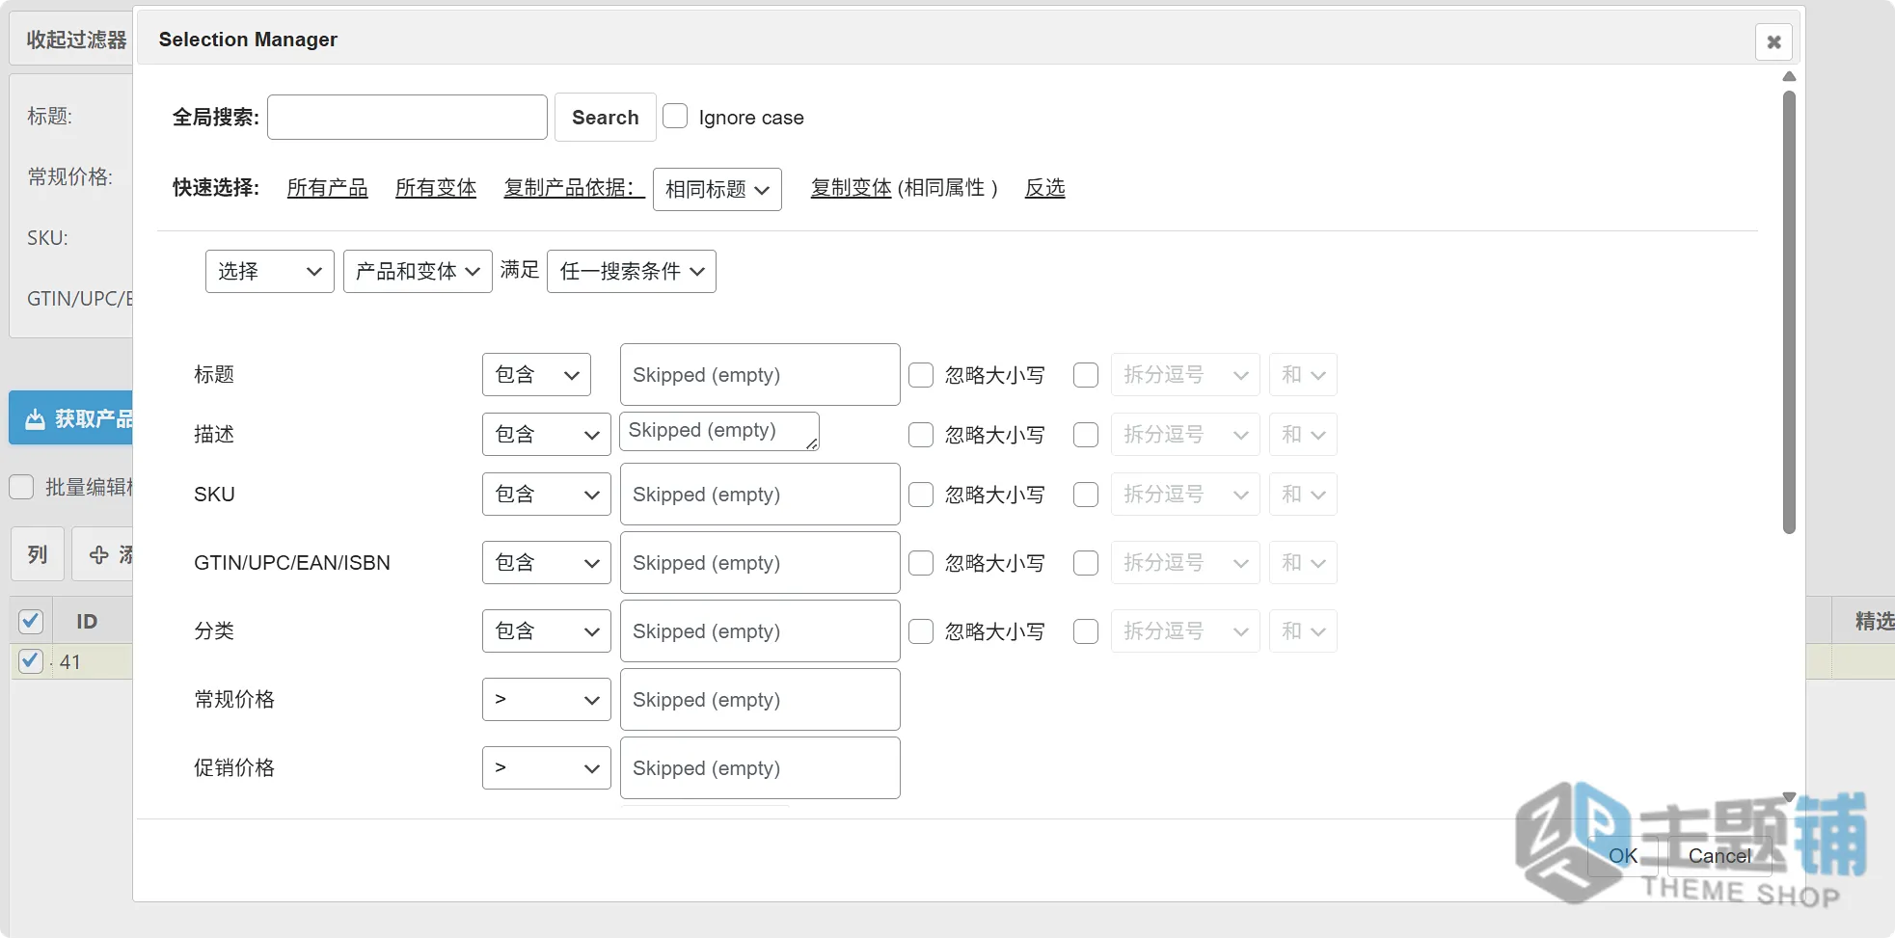Click the download icon on 获取产品 button
1895x938 pixels.
tap(35, 418)
